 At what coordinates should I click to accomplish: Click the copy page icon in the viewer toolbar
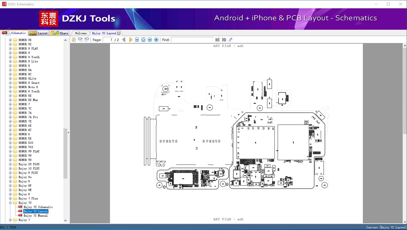(74, 40)
